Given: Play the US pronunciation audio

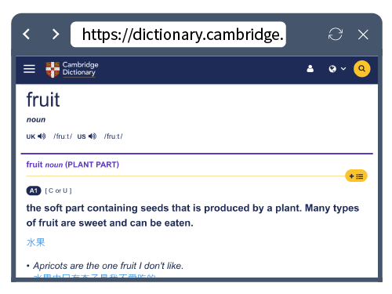Looking at the screenshot, I should [x=93, y=136].
